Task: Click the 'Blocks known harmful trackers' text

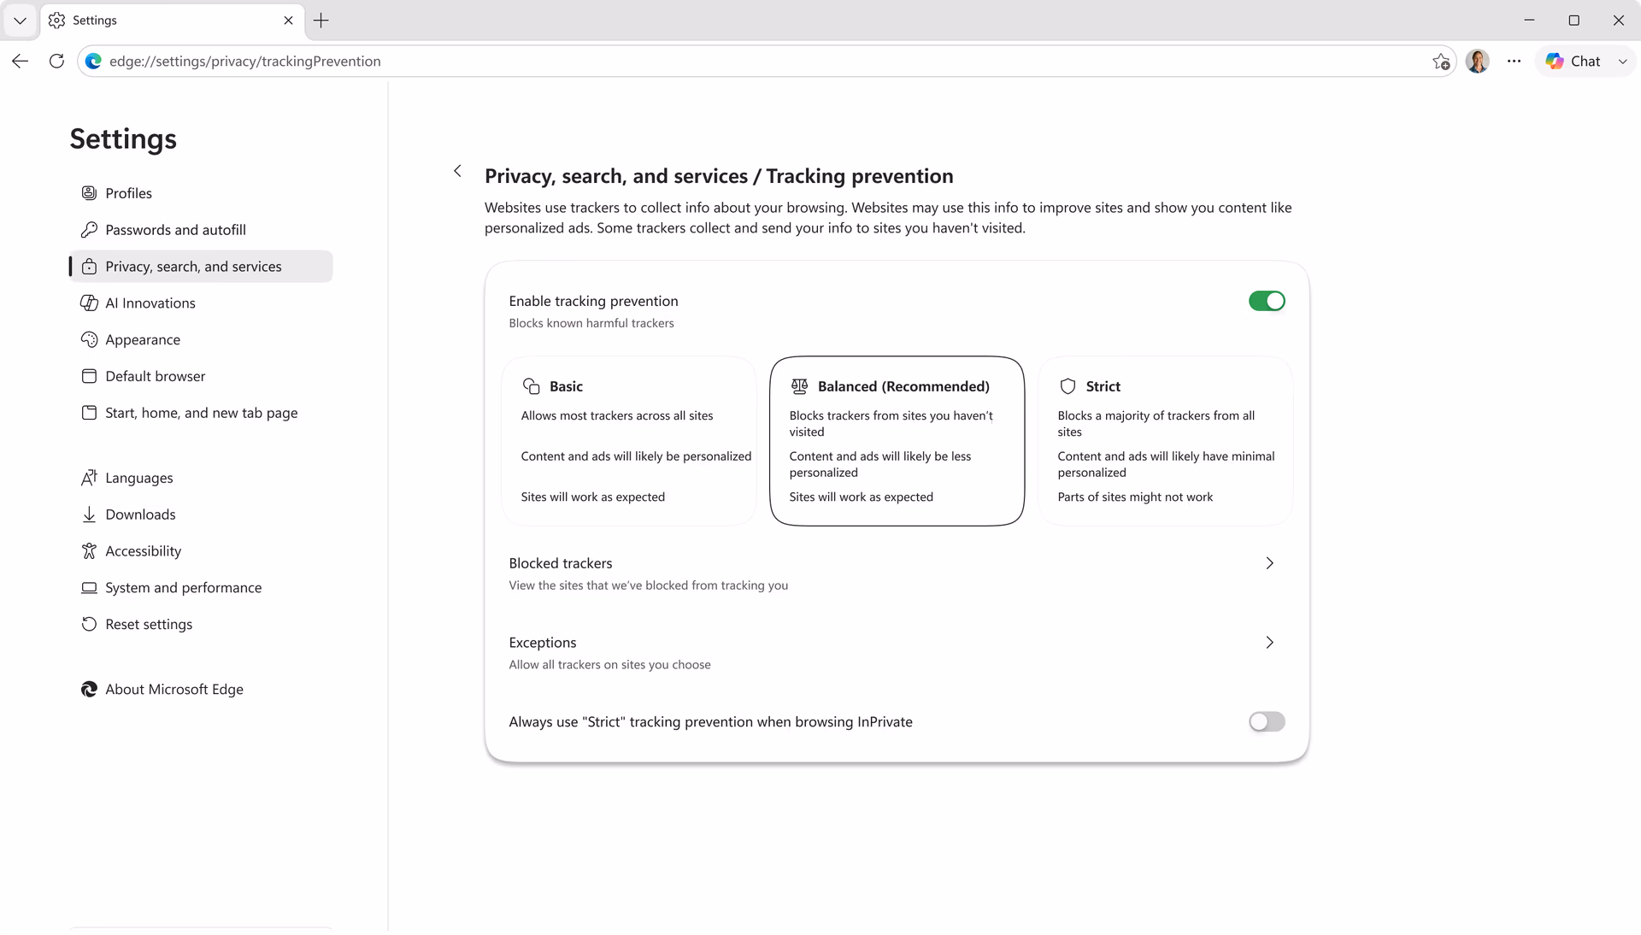Action: pos(591,323)
